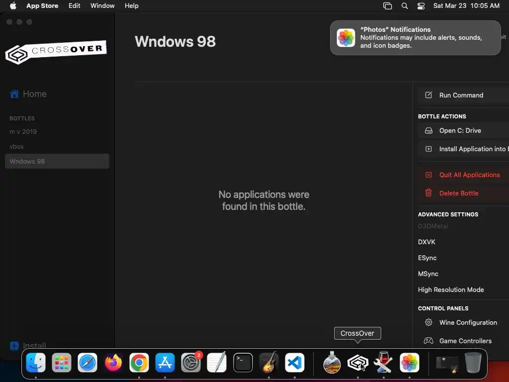Screen dimensions: 509x382
Task: Open App Store from the Dock
Action: [165, 363]
